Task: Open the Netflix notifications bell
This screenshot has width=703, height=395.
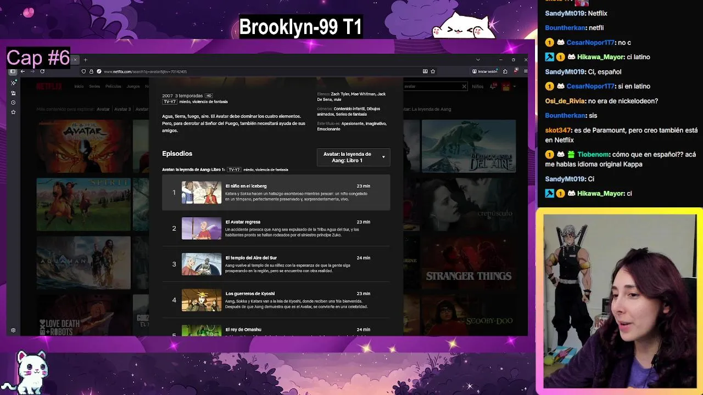Action: tap(493, 86)
